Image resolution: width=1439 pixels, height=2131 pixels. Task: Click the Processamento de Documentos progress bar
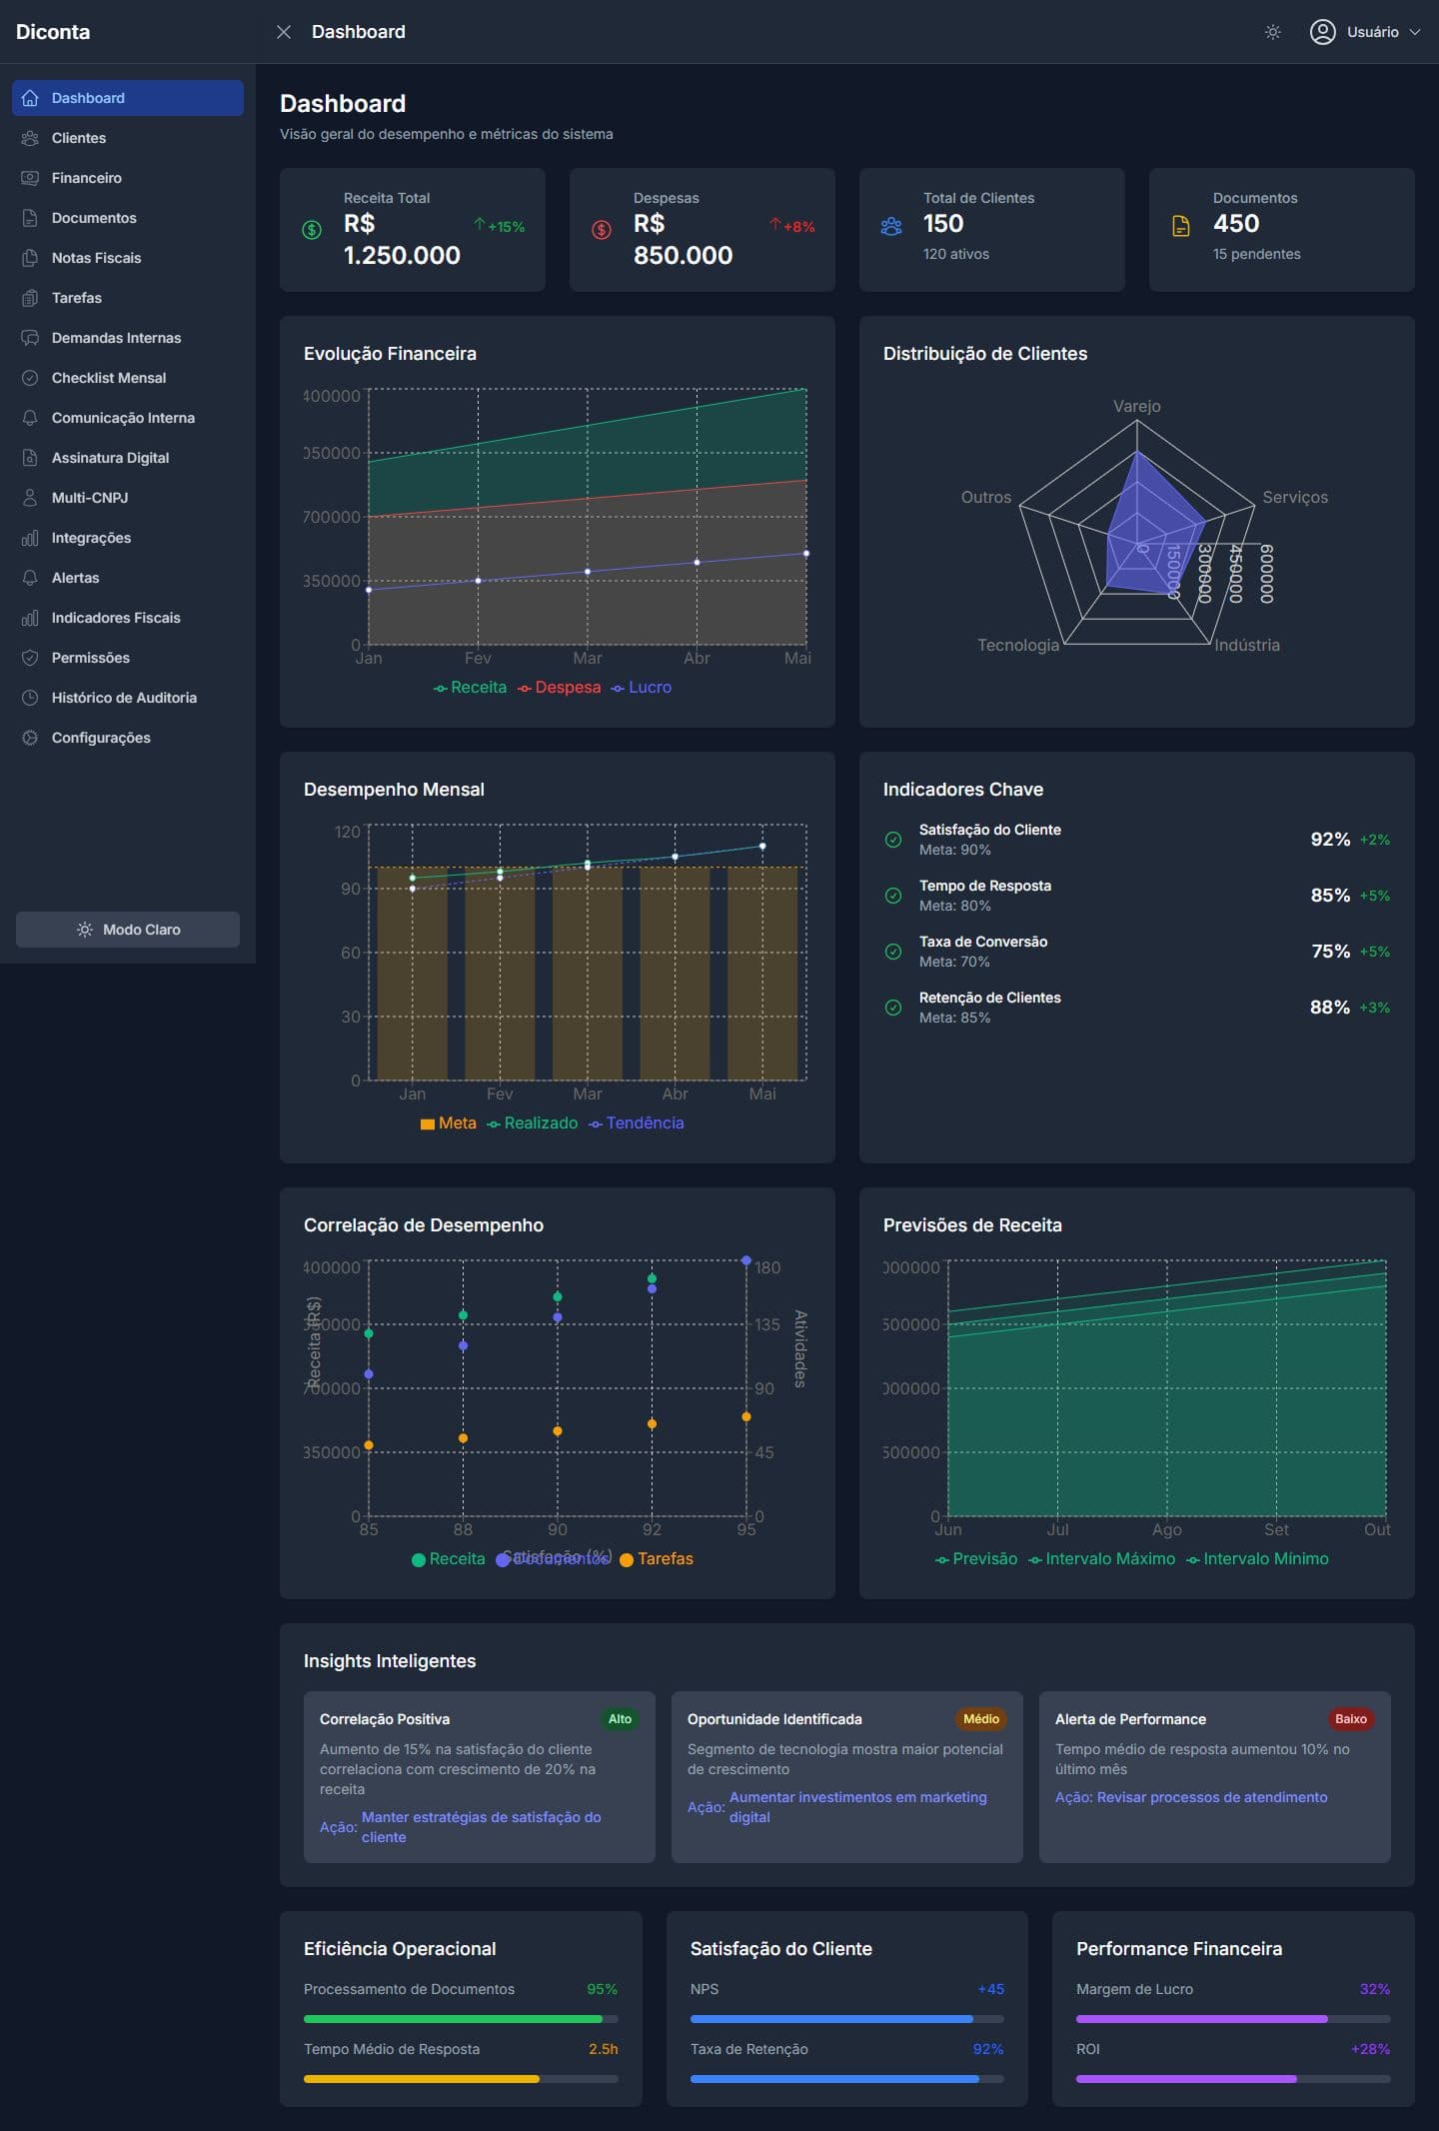point(461,2019)
